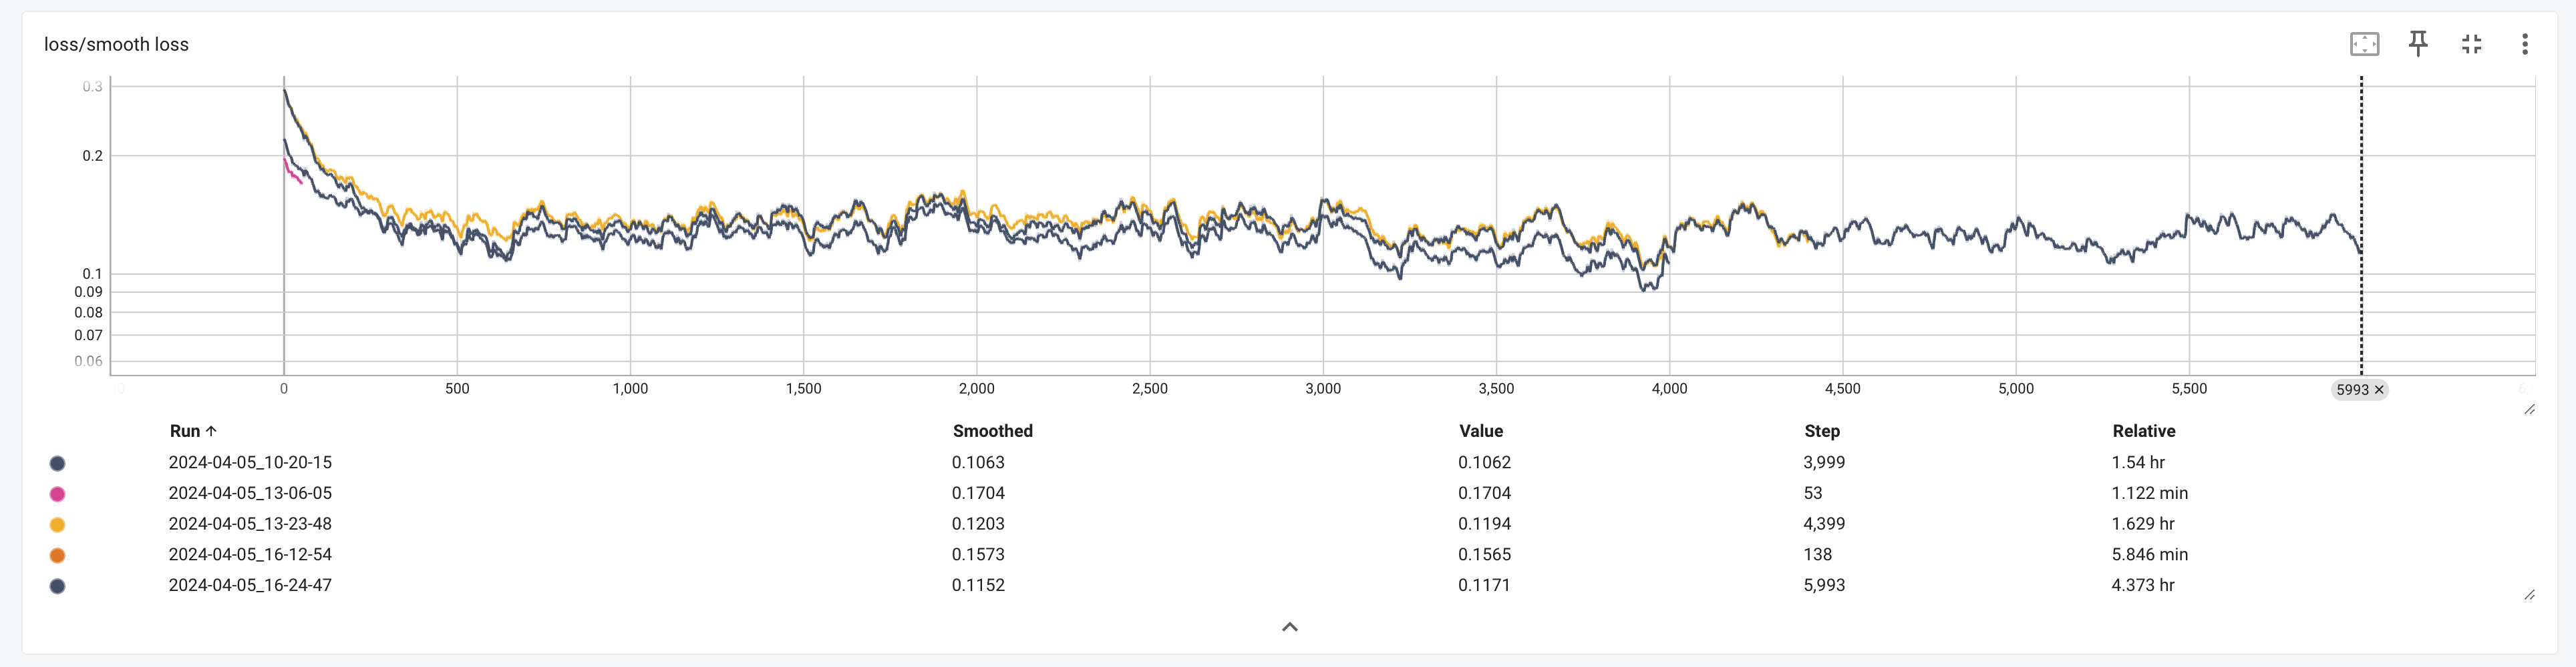The height and width of the screenshot is (667, 2576).
Task: Collapse the chart from full width
Action: click(2471, 44)
